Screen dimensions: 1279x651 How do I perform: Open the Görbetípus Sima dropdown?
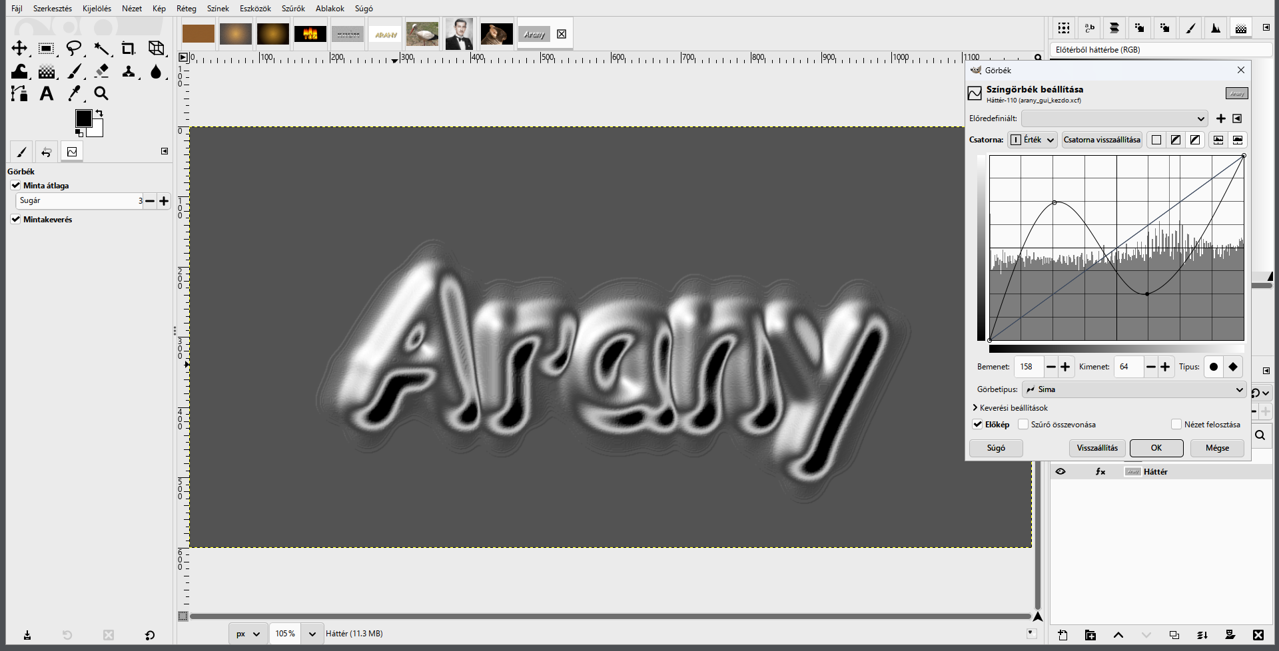point(1134,389)
